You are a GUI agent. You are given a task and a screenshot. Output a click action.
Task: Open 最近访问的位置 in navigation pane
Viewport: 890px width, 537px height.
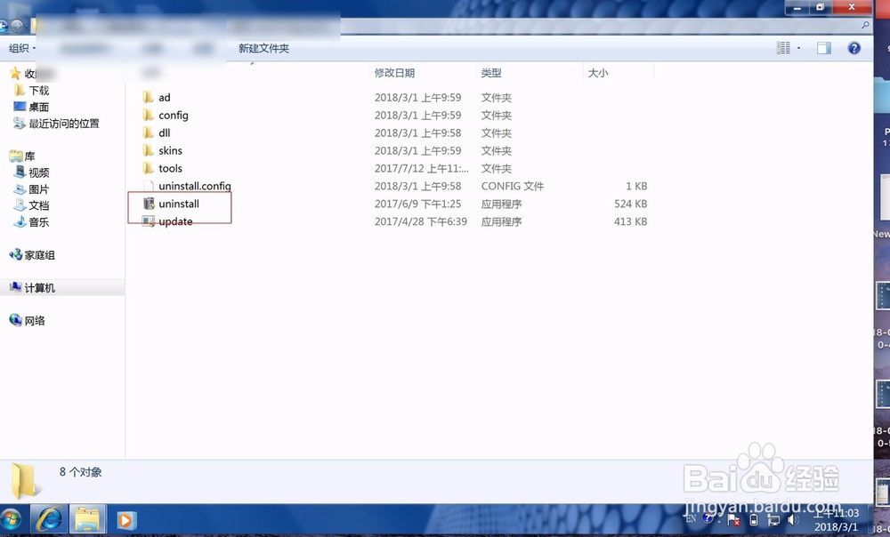[x=56, y=123]
